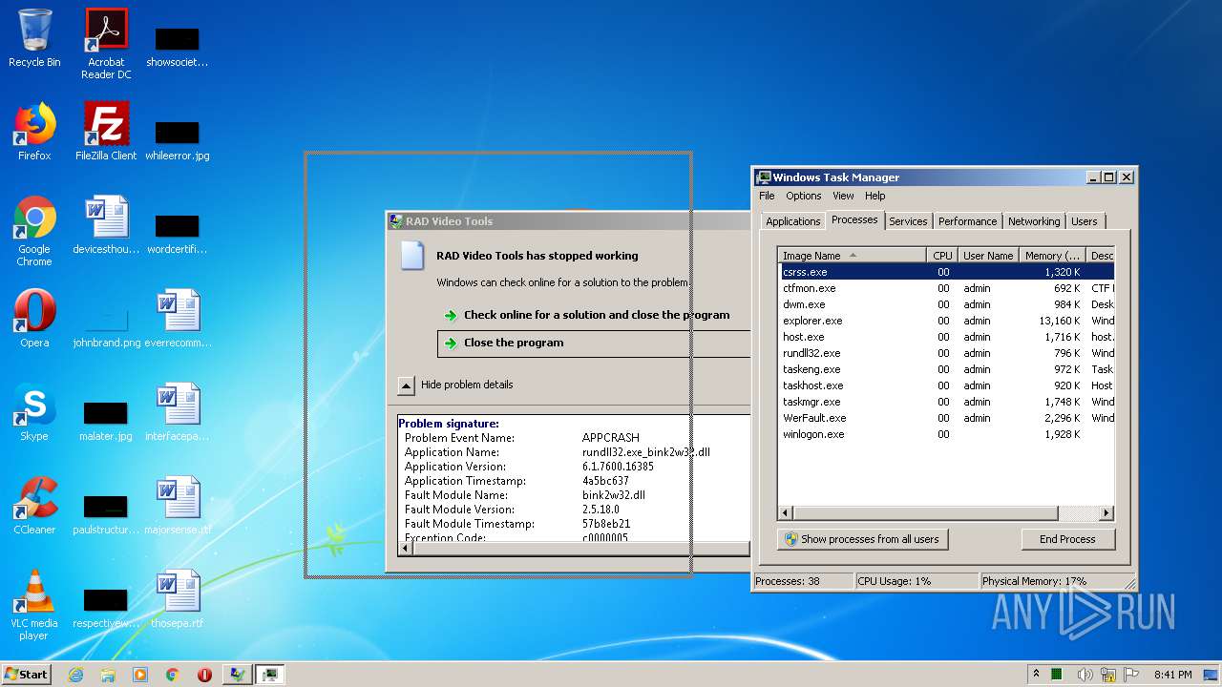Open Task Manager File menu
Viewport: 1222px width, 687px height.
[767, 196]
